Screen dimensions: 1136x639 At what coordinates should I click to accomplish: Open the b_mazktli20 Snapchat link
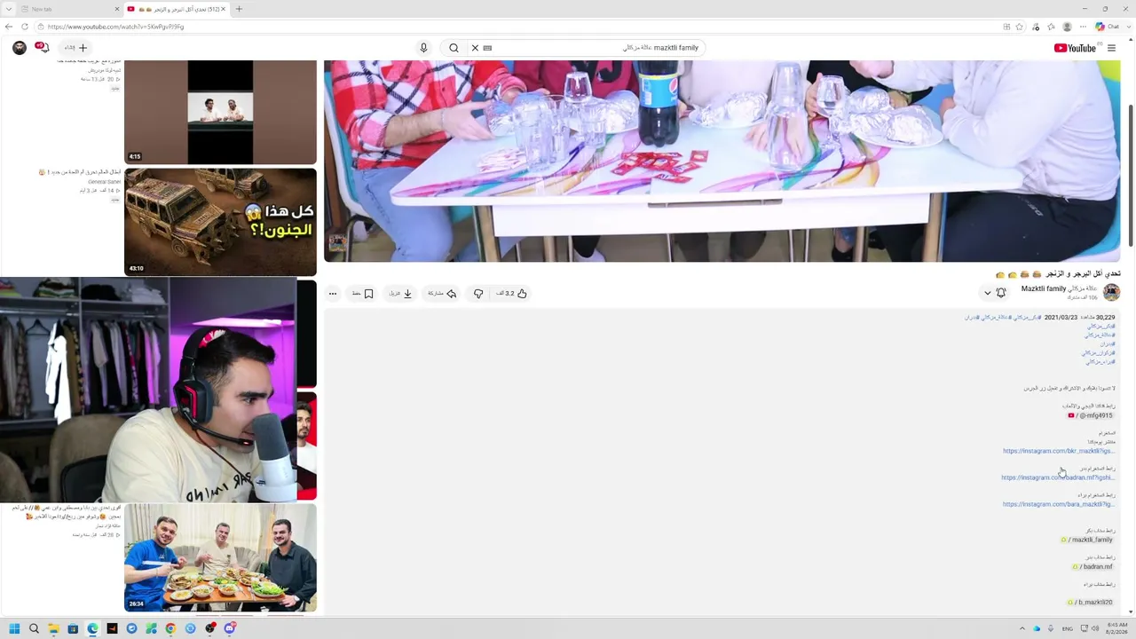coord(1091,603)
